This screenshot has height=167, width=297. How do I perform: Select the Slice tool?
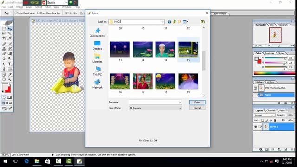click(10, 38)
